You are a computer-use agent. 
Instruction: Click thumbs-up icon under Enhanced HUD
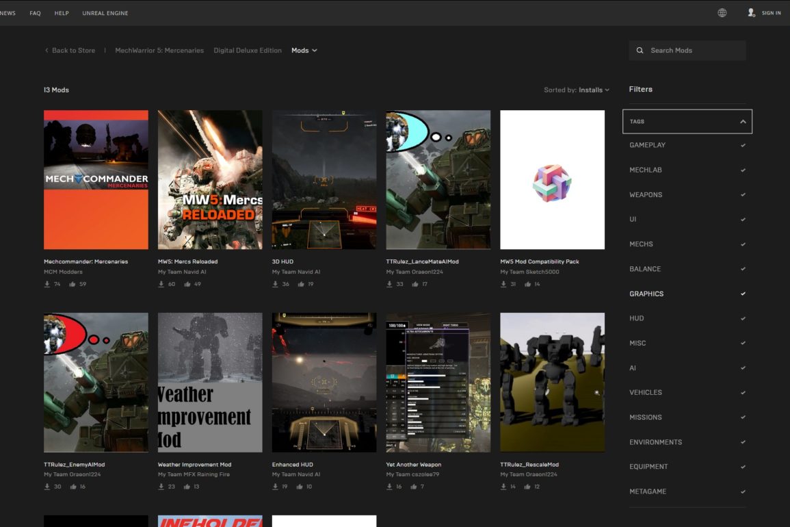[300, 487]
